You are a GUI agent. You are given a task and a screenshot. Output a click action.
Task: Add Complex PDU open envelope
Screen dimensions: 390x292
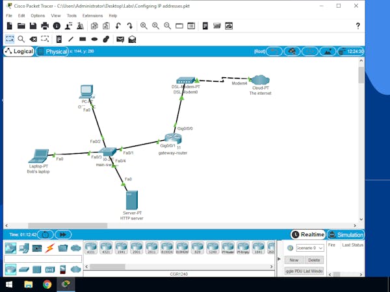click(132, 39)
